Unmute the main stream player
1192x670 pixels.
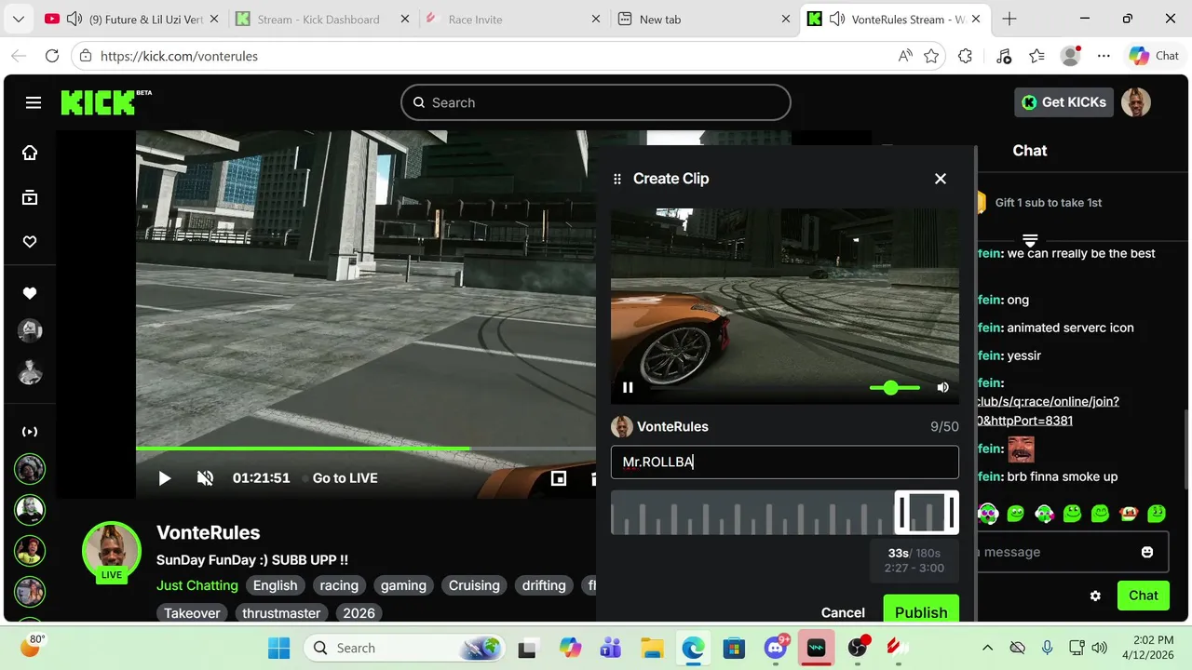click(205, 478)
